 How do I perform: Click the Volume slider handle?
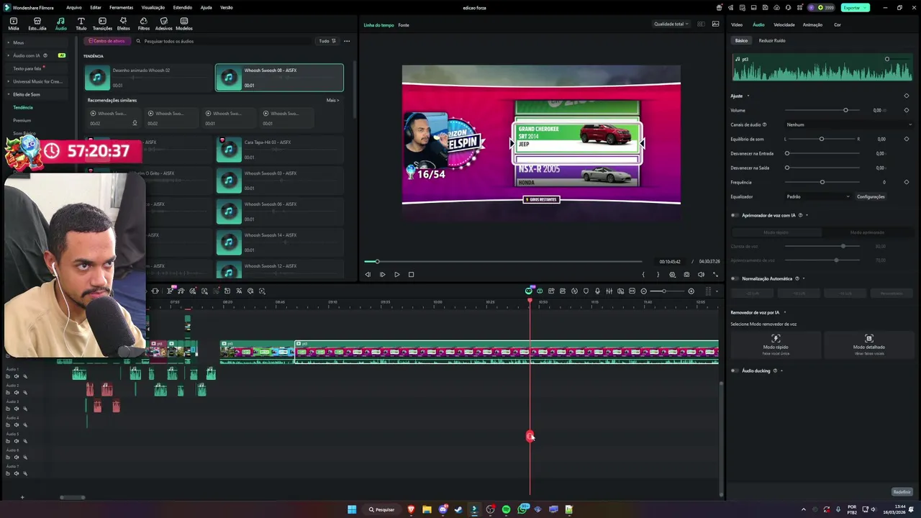(x=845, y=110)
